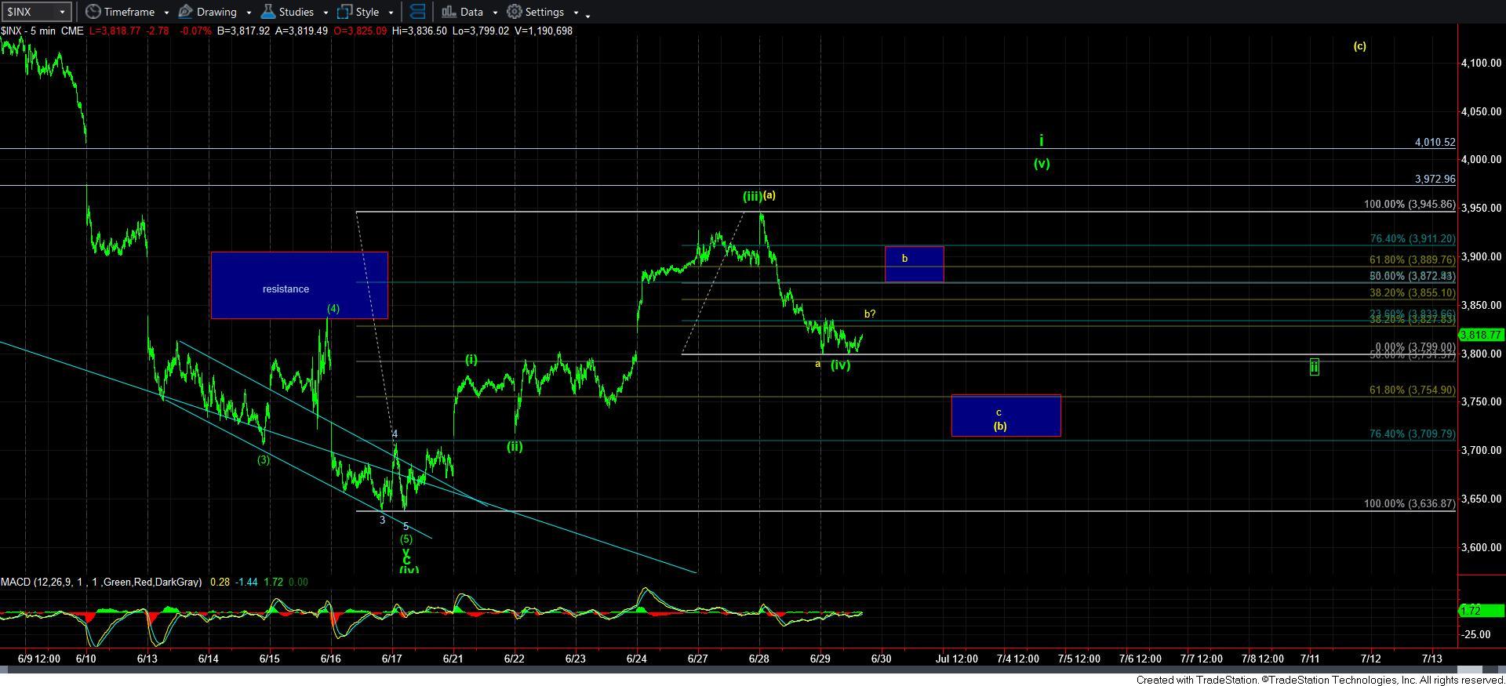Expand the Data dropdown arrow

(495, 13)
